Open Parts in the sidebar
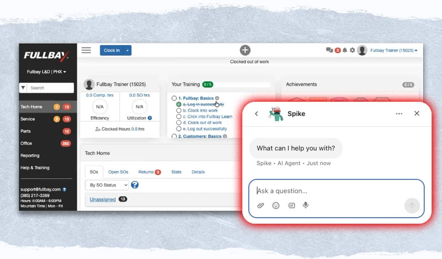This screenshot has width=442, height=259. pyautogui.click(x=48, y=131)
